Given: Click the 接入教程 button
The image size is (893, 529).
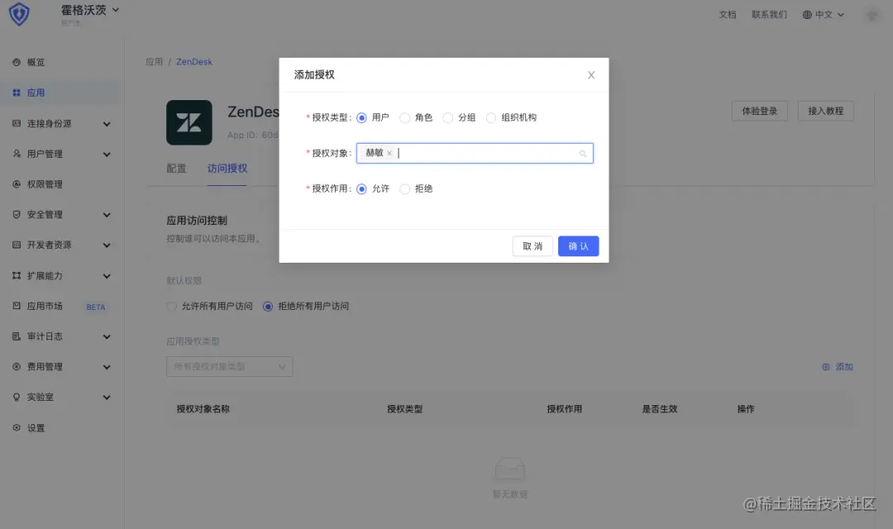Looking at the screenshot, I should click(x=825, y=111).
